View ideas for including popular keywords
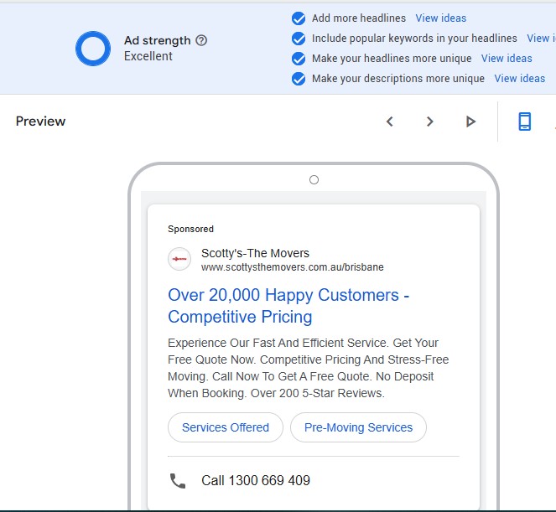This screenshot has width=556, height=512. [x=541, y=39]
